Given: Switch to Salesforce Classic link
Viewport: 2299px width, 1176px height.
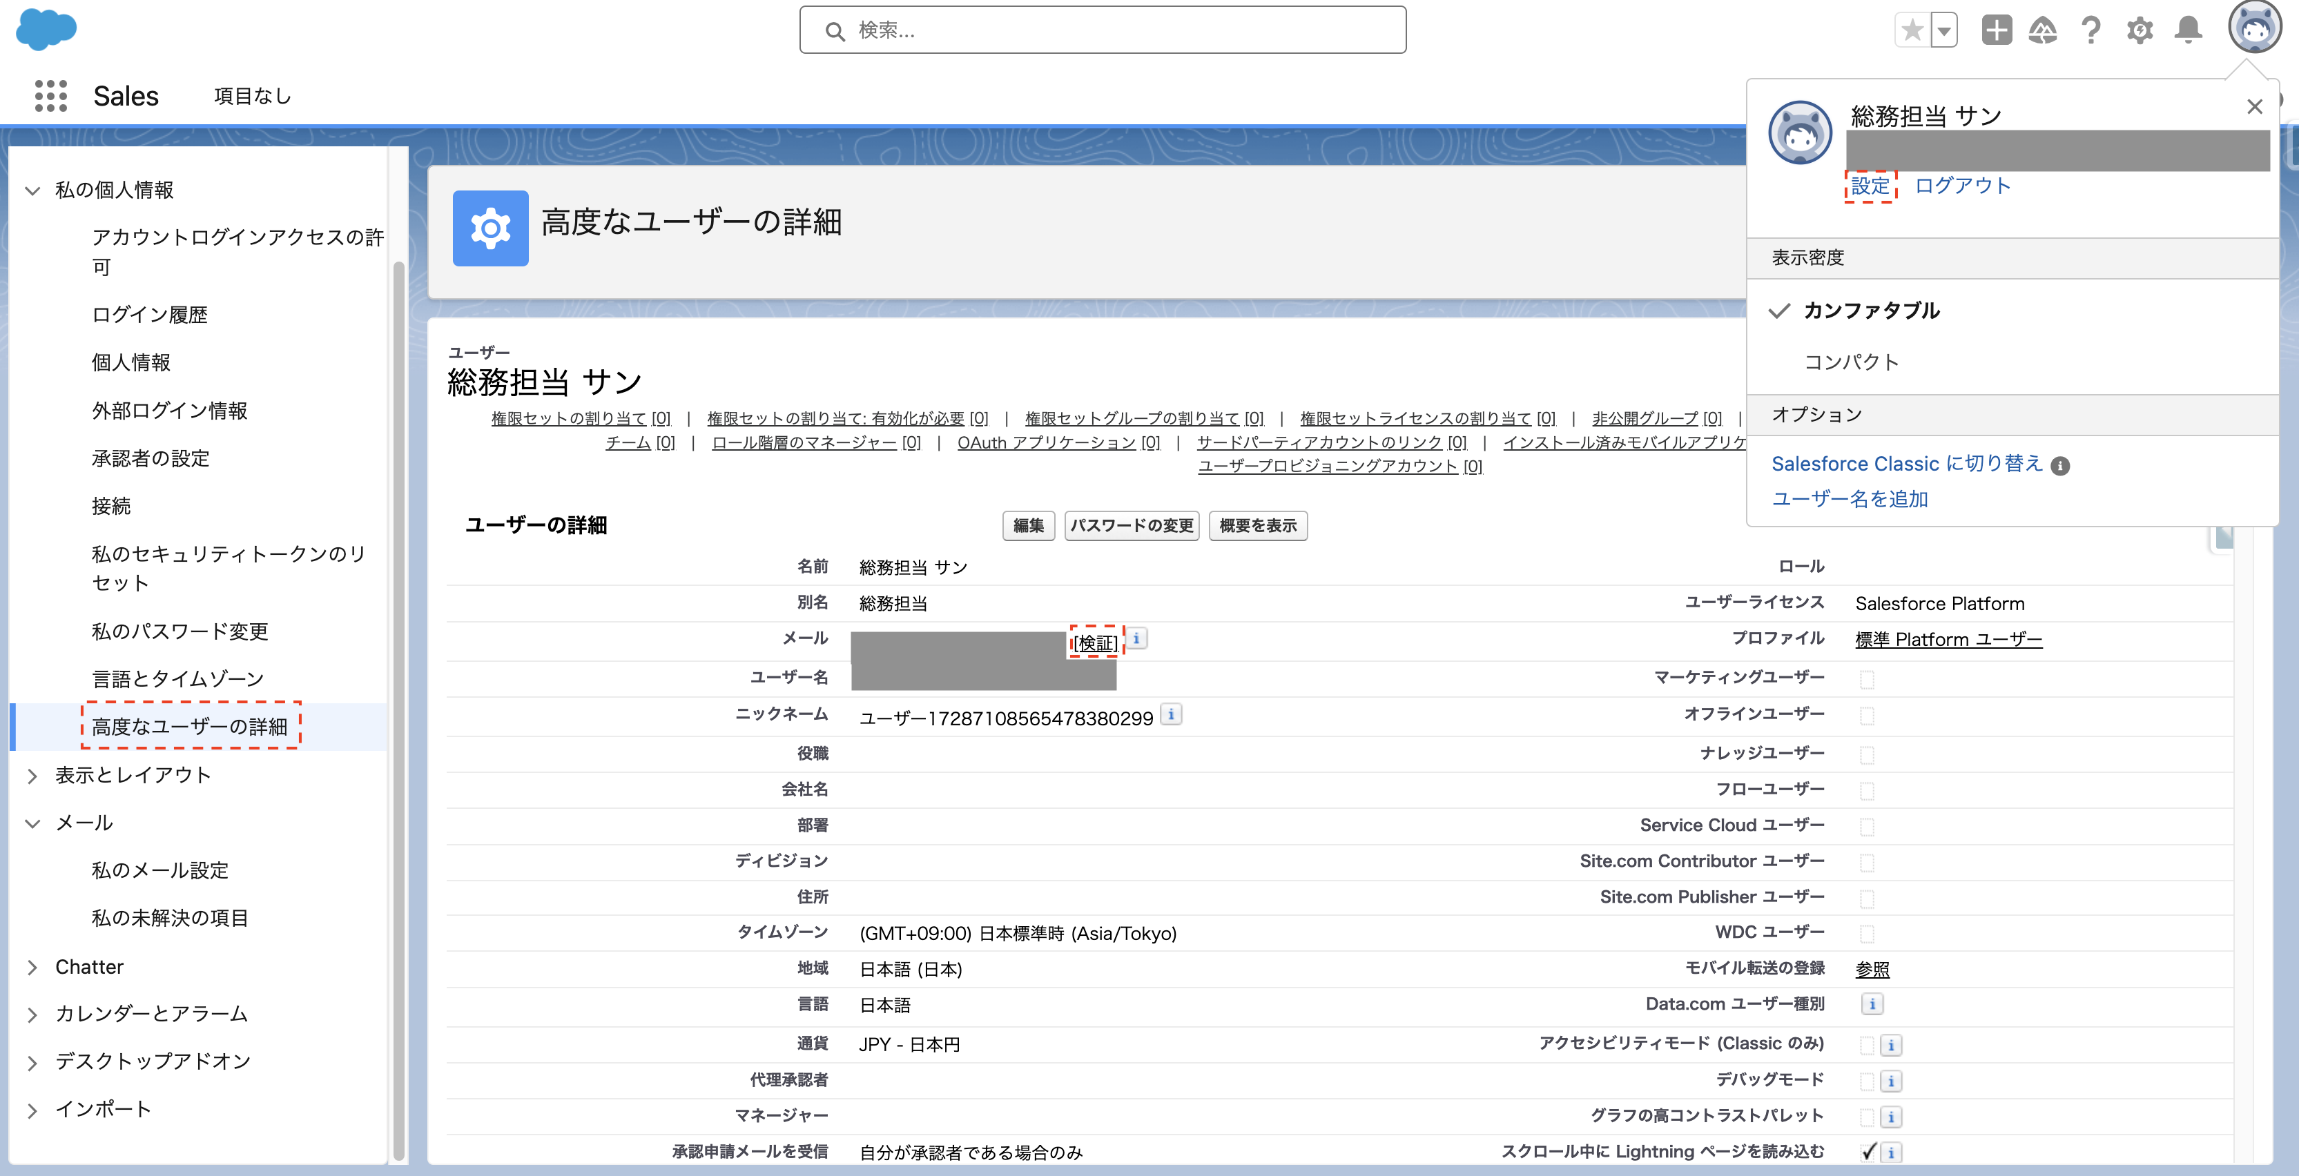Looking at the screenshot, I should 1906,464.
